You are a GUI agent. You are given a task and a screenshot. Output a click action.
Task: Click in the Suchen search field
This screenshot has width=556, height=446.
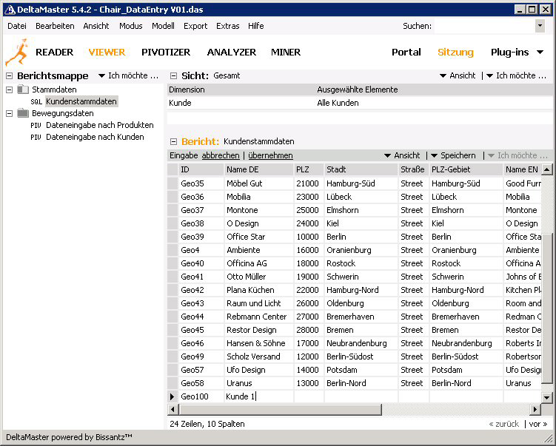click(484, 26)
